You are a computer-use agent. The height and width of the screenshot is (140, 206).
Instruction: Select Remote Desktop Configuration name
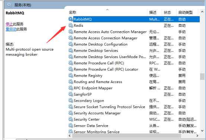[101, 44]
